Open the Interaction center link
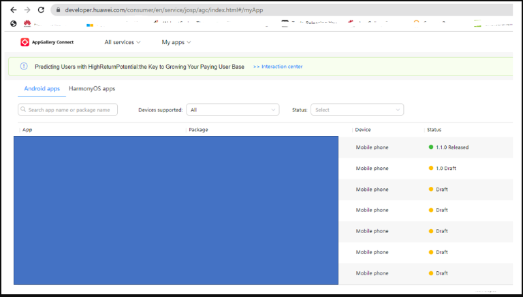The height and width of the screenshot is (297, 523). pyautogui.click(x=278, y=67)
